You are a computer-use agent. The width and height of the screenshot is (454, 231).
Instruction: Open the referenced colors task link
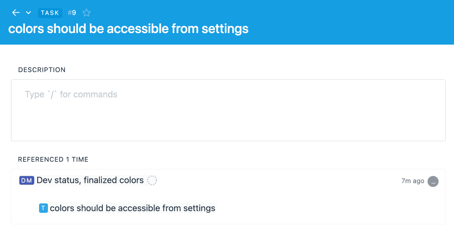132,208
